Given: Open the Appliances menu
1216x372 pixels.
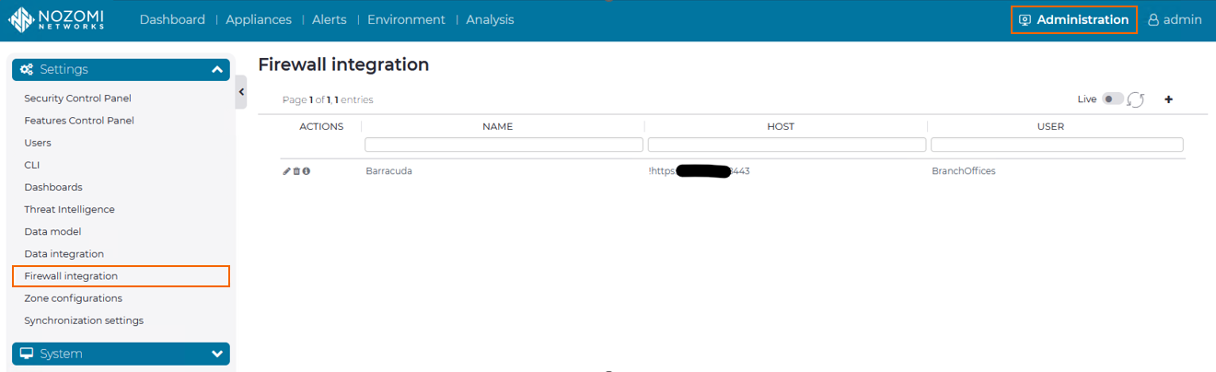Looking at the screenshot, I should pyautogui.click(x=259, y=19).
